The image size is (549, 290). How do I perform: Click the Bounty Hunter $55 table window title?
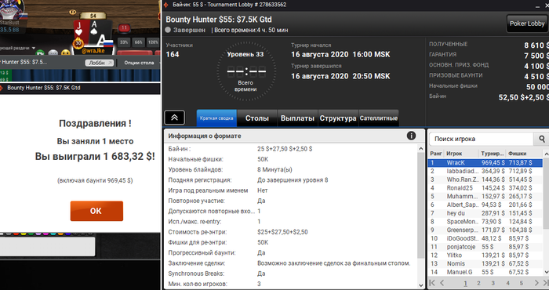click(44, 88)
